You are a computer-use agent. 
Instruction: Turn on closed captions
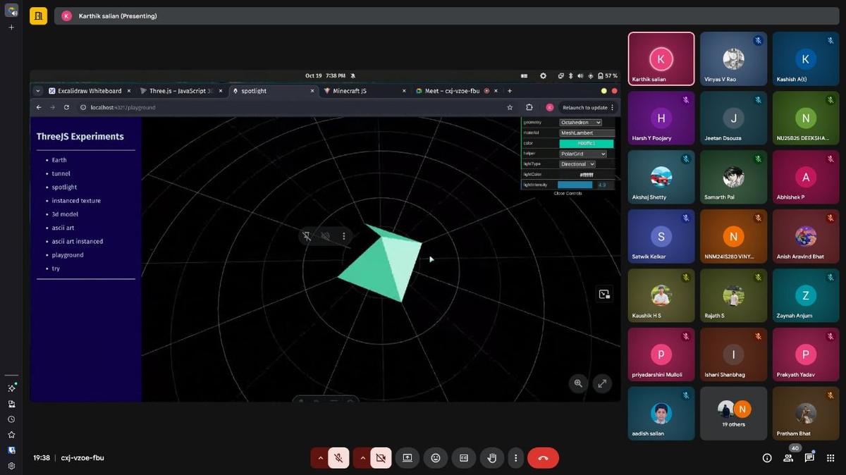click(464, 457)
